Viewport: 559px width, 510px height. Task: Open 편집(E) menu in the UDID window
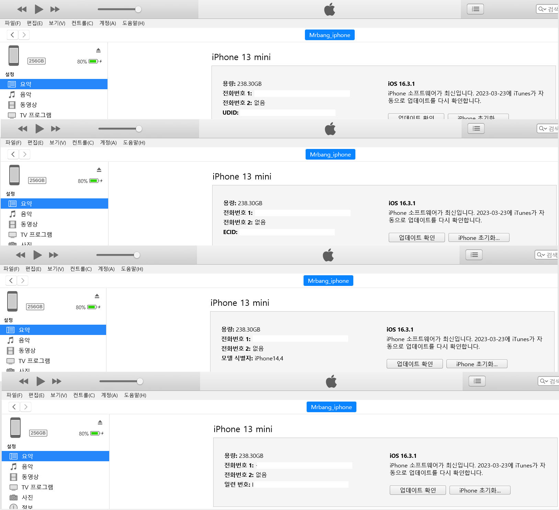tap(35, 23)
